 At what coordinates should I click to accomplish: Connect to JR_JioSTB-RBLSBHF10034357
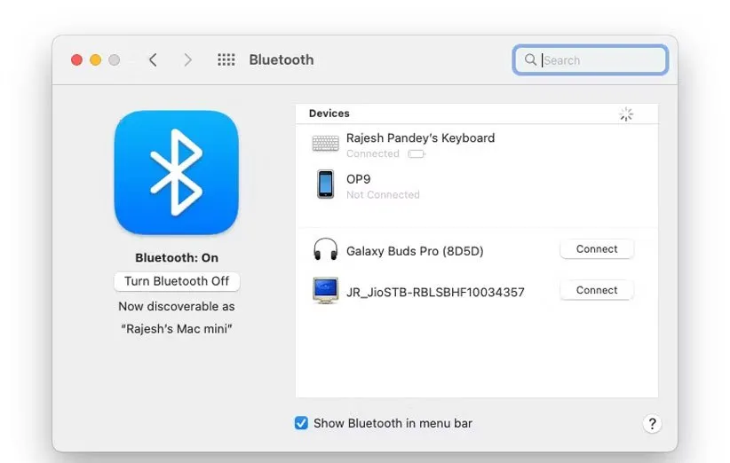tap(596, 290)
